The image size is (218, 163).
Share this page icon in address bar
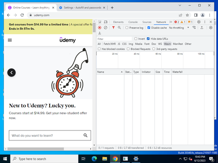coord(181,15)
